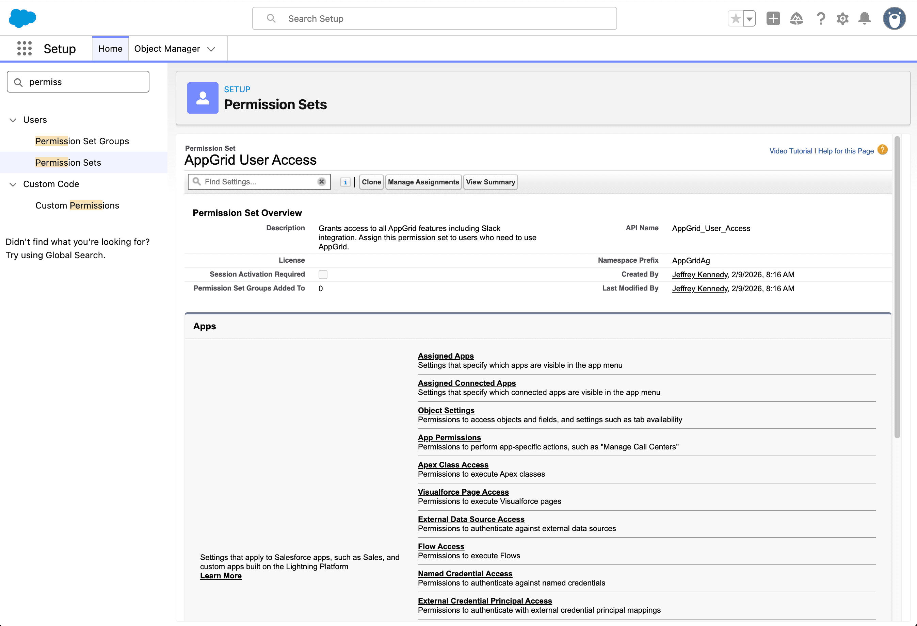Collapse the Custom Code section
This screenshot has width=917, height=626.
coord(13,184)
